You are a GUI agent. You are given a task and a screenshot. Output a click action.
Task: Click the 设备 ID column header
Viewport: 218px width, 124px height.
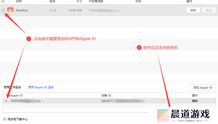coord(106,95)
